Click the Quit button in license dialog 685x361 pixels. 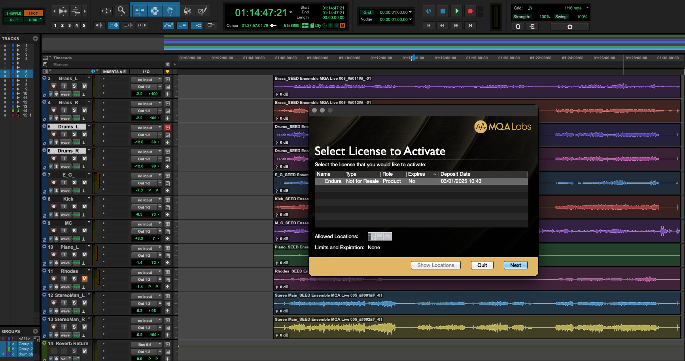pyautogui.click(x=482, y=265)
